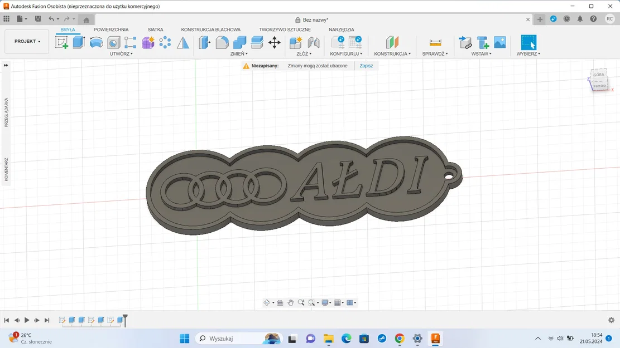Select the Move/Copy arrows tool
Screen dimensions: 620x348
274,42
